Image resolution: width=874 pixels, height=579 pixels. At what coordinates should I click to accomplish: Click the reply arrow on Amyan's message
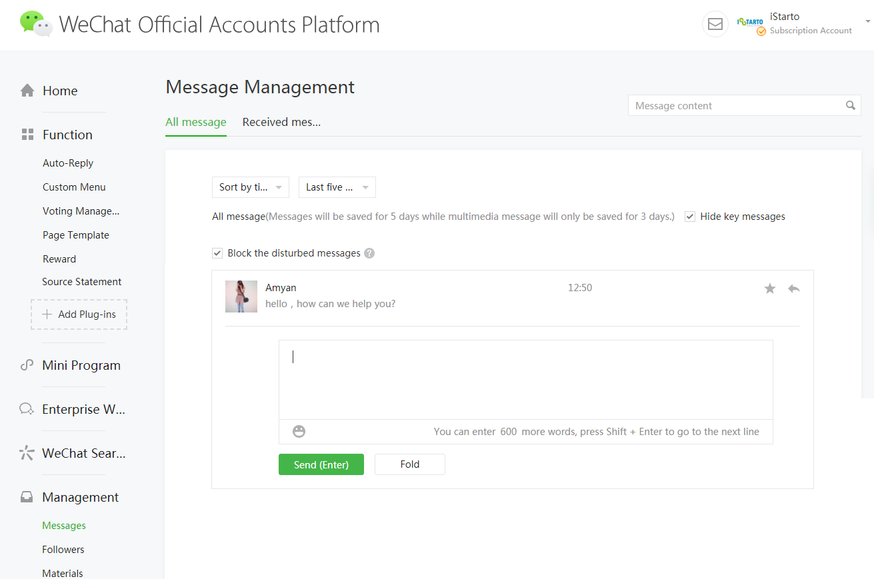click(793, 289)
